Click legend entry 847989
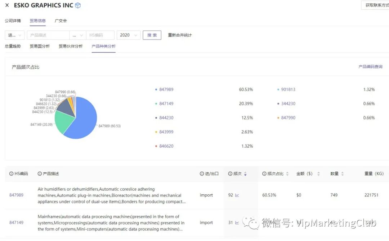The height and width of the screenshot is (241, 389). [x=166, y=89]
